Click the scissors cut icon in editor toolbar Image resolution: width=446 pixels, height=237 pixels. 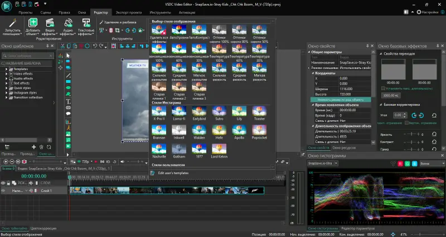pos(62,46)
